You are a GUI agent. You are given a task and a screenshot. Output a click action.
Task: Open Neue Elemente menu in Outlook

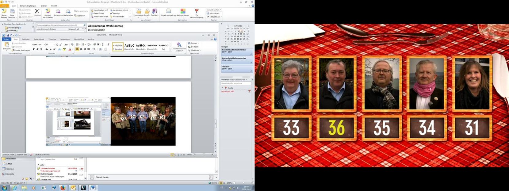12,13
